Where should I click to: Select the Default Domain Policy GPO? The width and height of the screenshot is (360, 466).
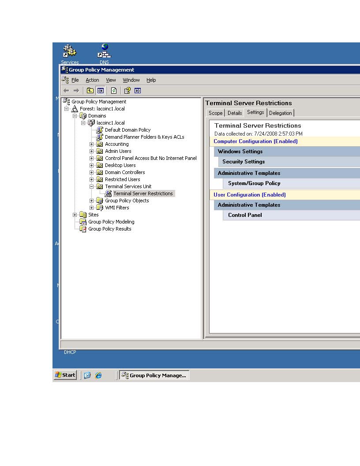pyautogui.click(x=127, y=130)
